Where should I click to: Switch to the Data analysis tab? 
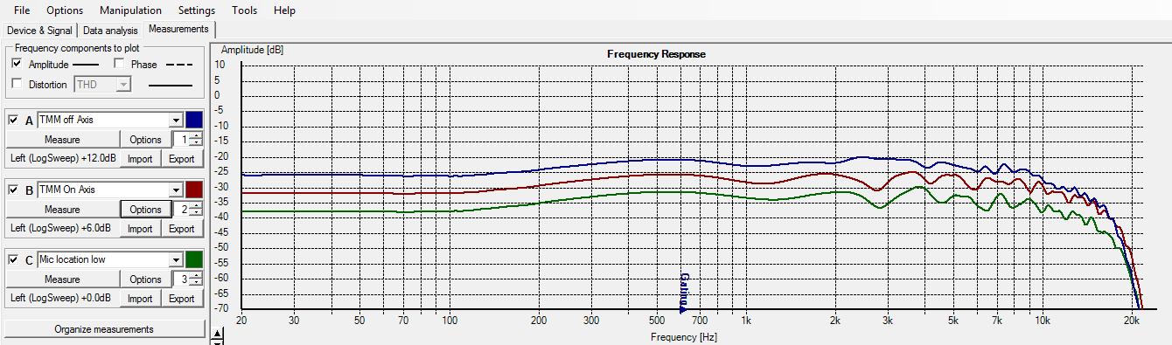tap(110, 31)
